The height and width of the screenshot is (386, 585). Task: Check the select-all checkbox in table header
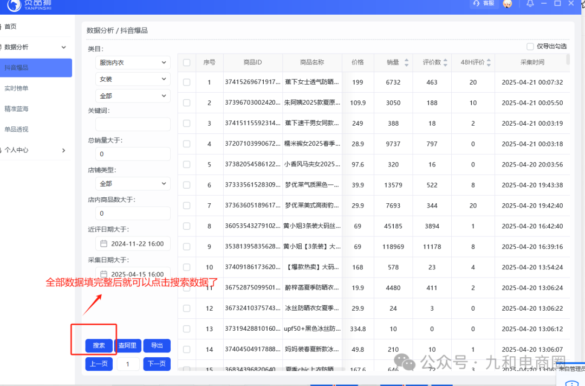[x=186, y=62]
